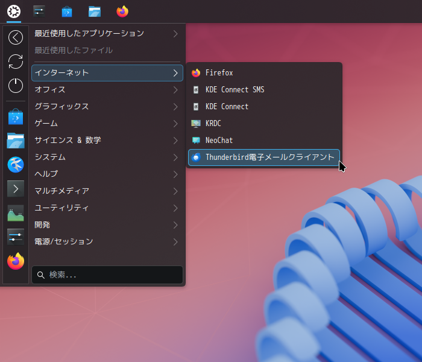Launch KRDC from the submenu
The image size is (422, 362).
pos(264,123)
